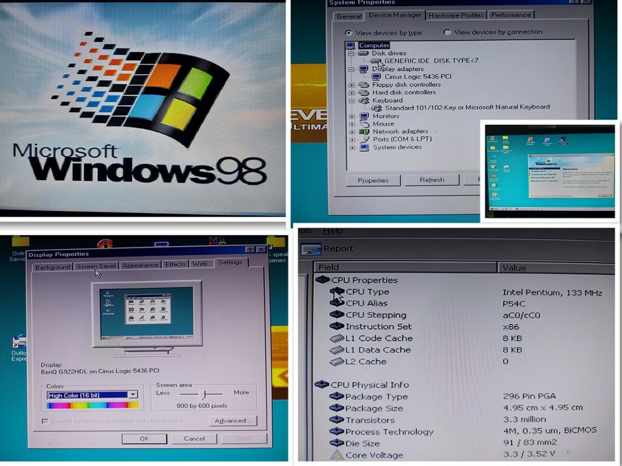The width and height of the screenshot is (622, 466).
Task: Click the Value column header
Action: (x=556, y=268)
